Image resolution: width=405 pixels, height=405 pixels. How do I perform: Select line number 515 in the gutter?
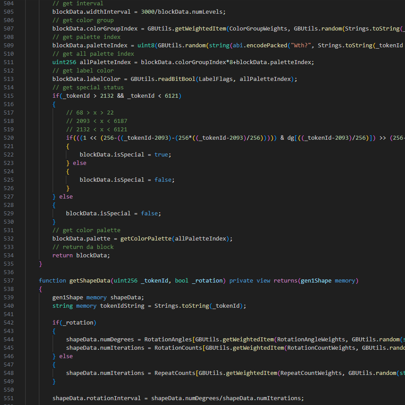(8, 96)
